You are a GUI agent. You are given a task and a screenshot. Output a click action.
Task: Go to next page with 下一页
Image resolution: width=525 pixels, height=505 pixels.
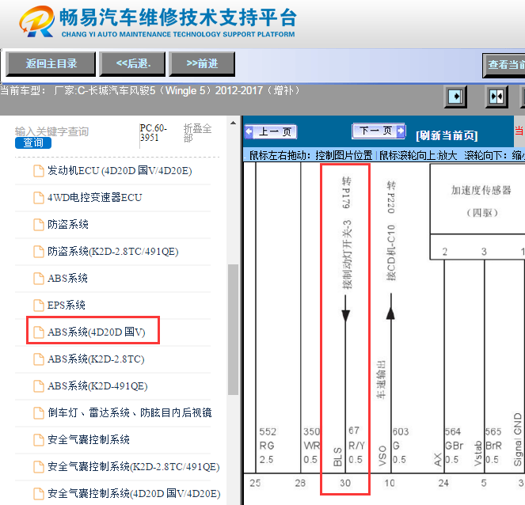(379, 131)
